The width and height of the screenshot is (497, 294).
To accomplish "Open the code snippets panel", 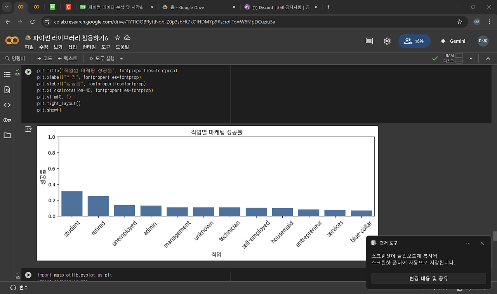I will [7, 105].
